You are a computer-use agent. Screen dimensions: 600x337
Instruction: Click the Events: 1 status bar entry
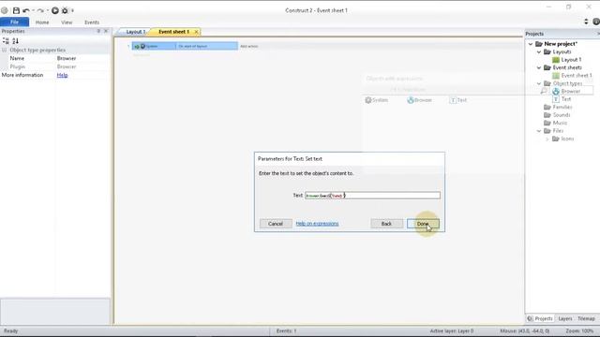coord(286,330)
